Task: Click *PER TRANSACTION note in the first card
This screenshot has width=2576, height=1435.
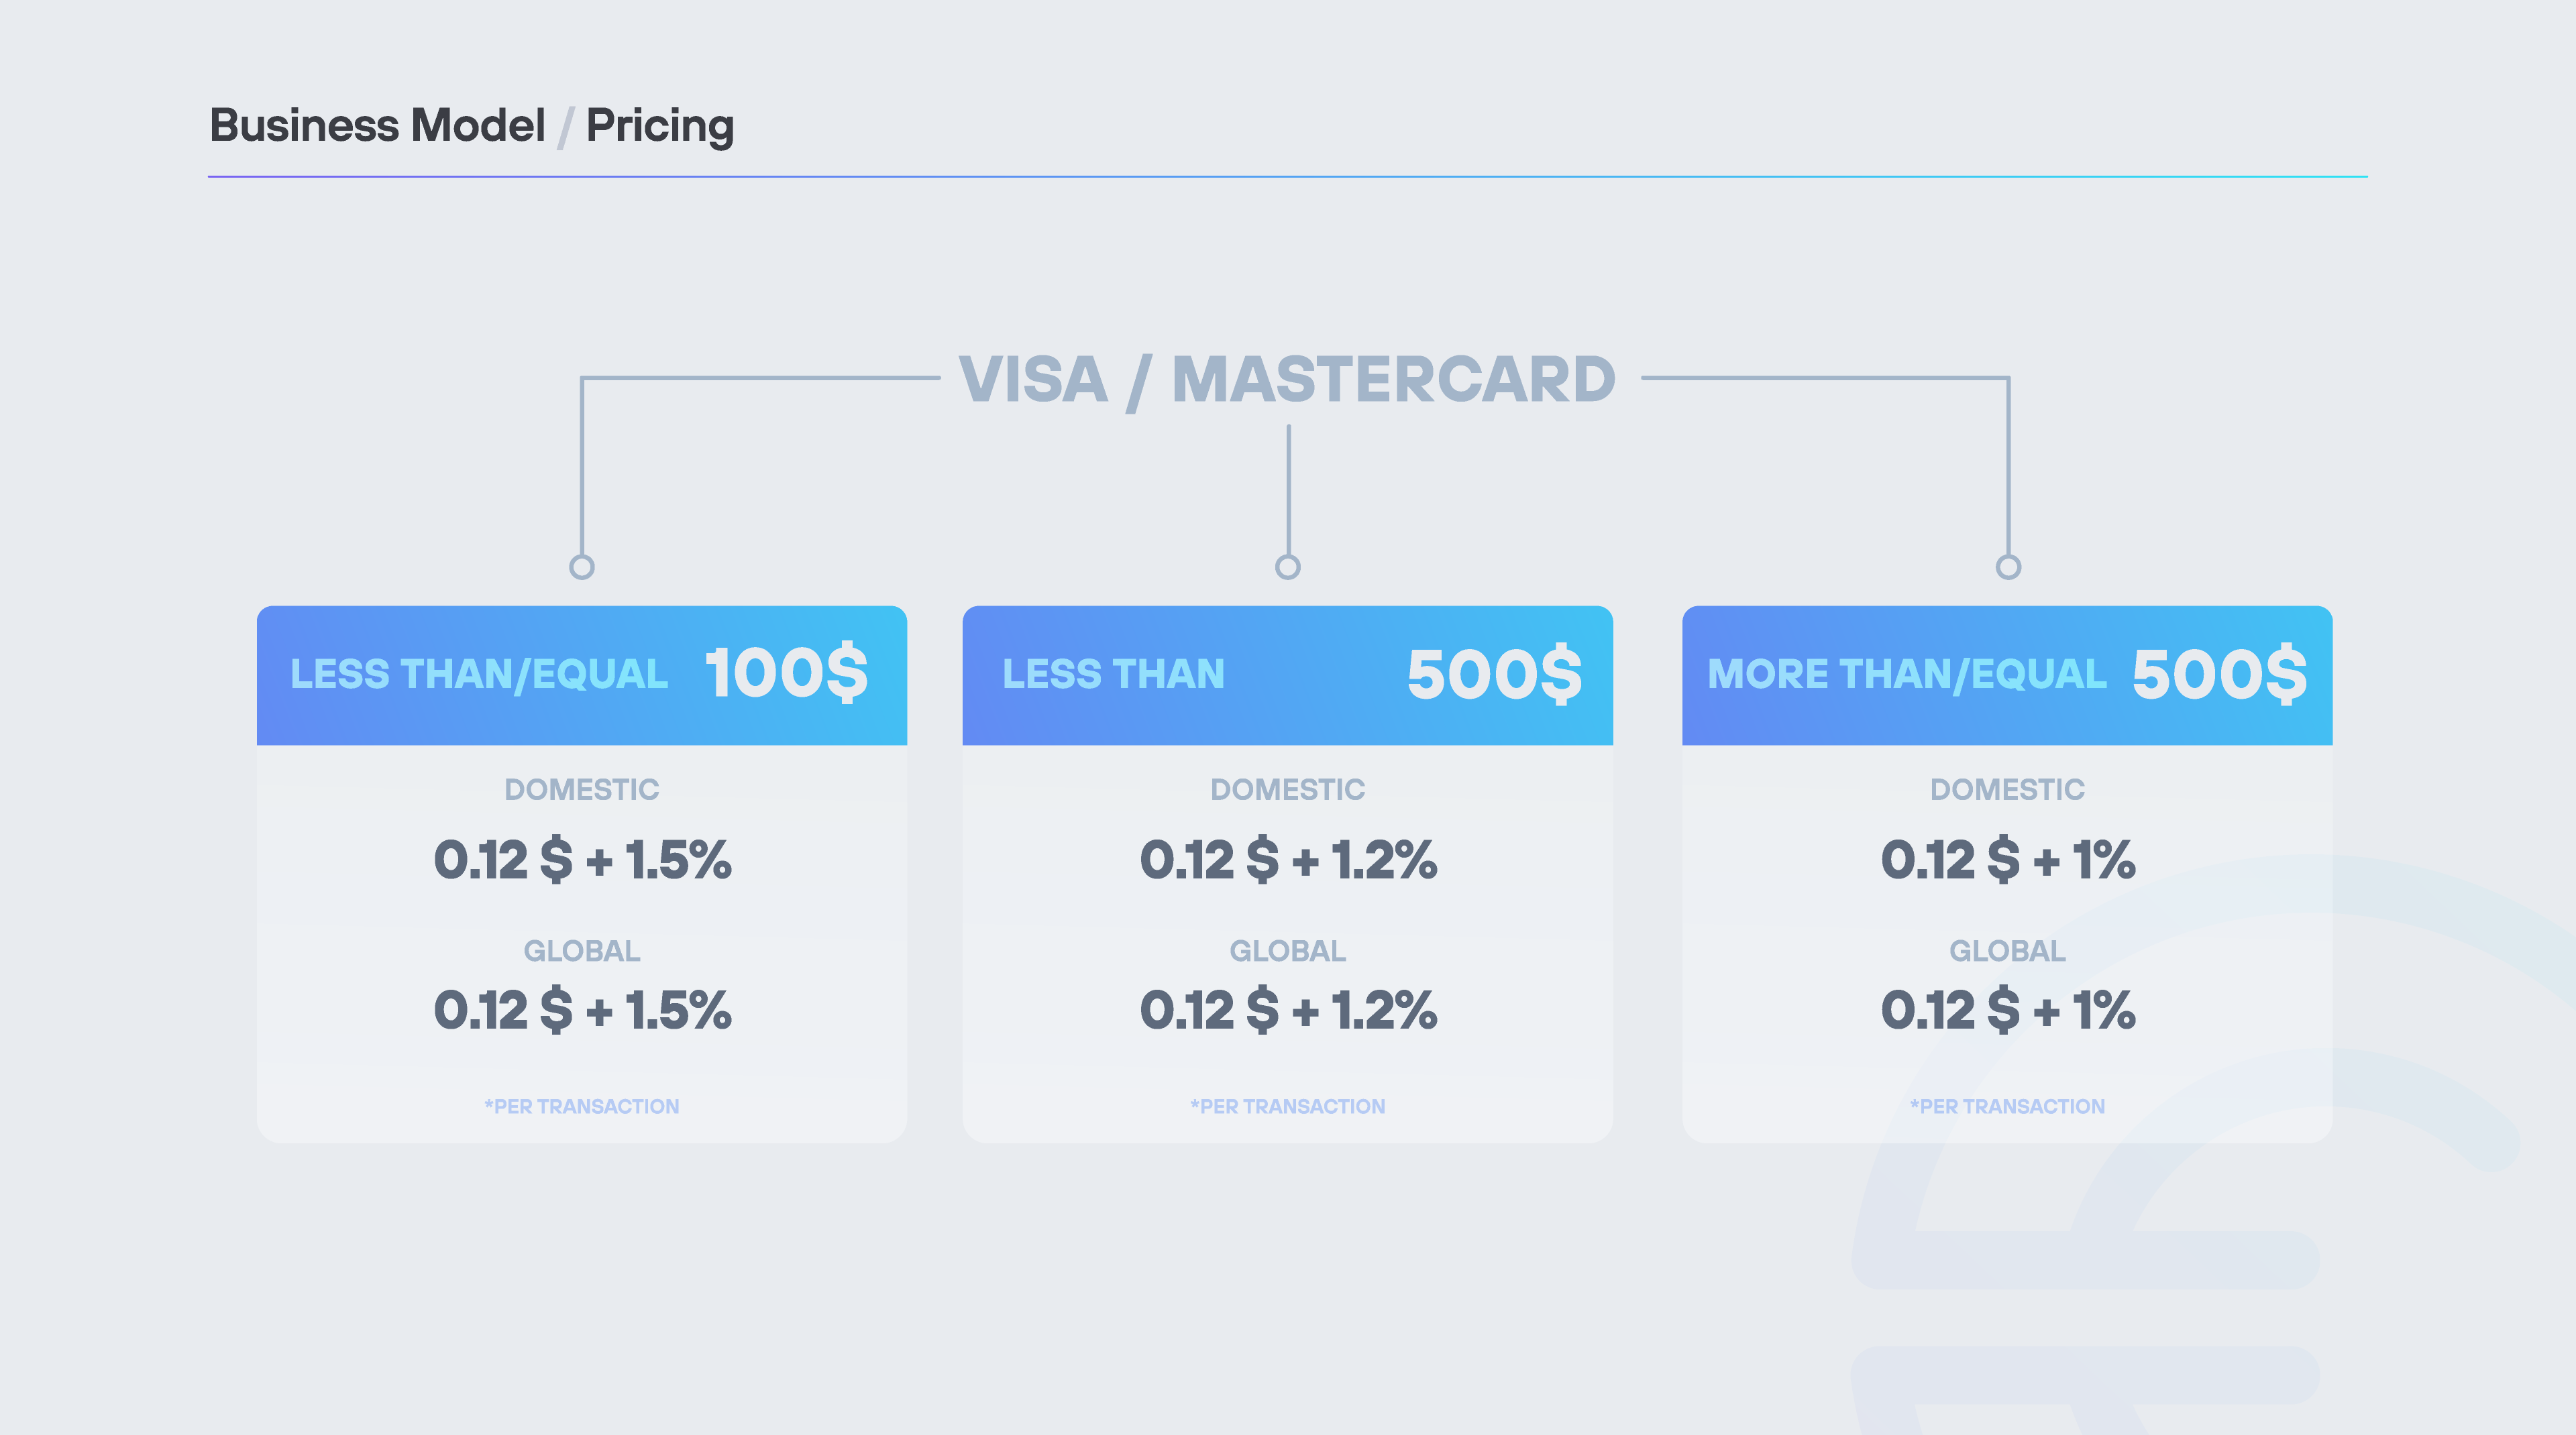Action: pyautogui.click(x=582, y=1106)
